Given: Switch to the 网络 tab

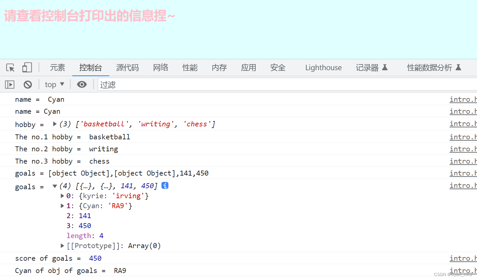Looking at the screenshot, I should pyautogui.click(x=160, y=67).
